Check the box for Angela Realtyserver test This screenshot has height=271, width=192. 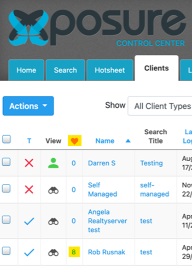click(x=6, y=220)
